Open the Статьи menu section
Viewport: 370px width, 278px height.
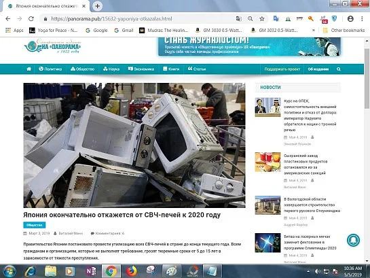[197, 69]
